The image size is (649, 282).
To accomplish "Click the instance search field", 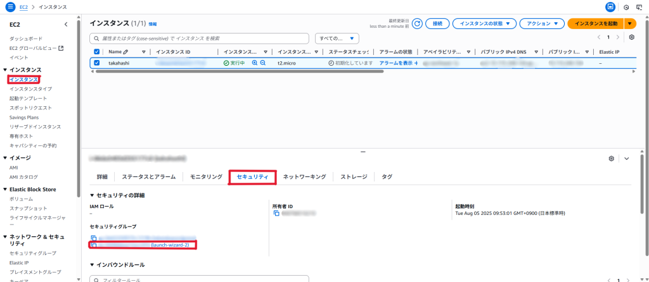I will click(200, 39).
